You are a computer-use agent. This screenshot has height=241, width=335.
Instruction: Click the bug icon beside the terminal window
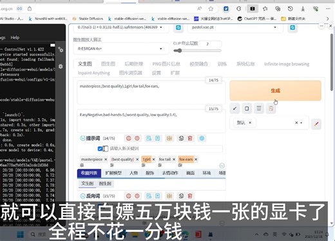61,66
